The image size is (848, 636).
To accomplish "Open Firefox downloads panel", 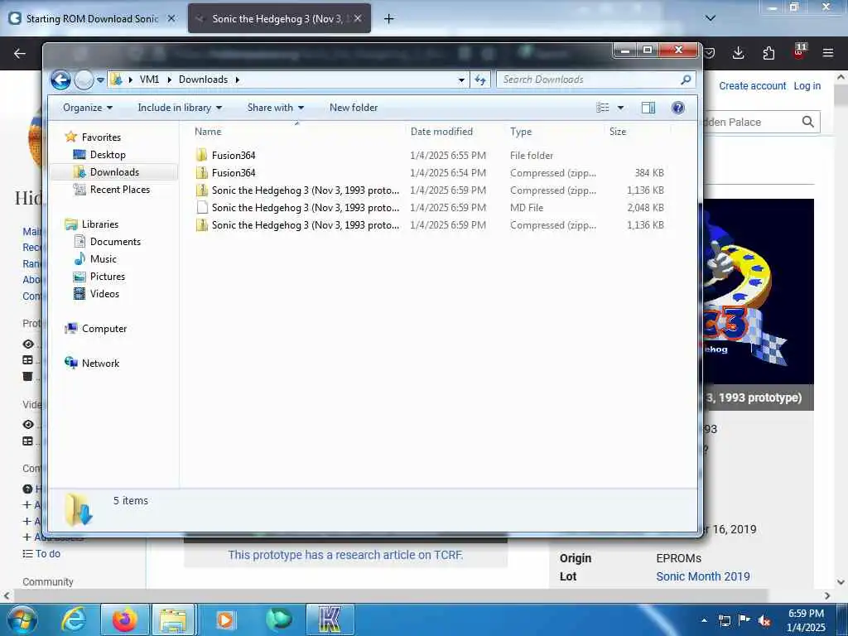I will tap(738, 53).
